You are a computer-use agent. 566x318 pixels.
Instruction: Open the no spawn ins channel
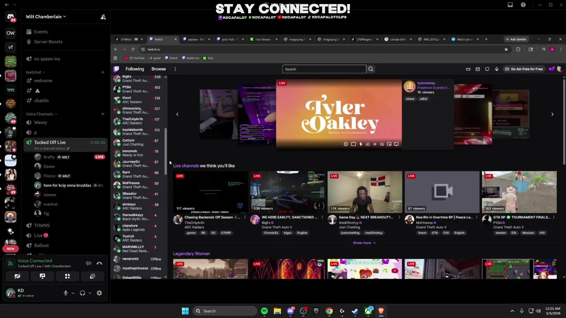(47, 59)
